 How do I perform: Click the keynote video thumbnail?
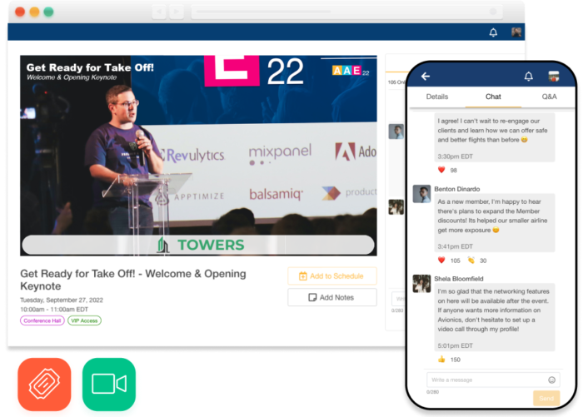[198, 156]
